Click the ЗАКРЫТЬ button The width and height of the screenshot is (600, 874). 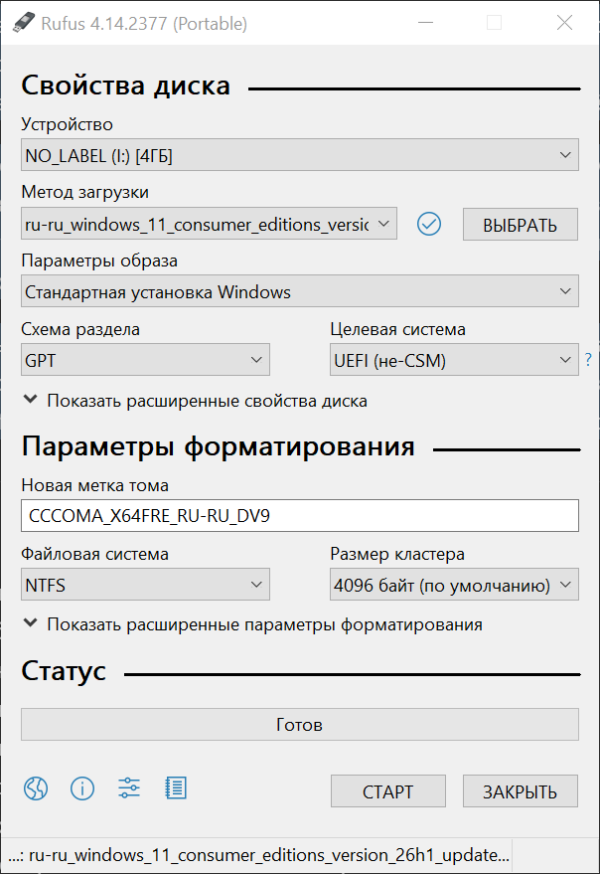coord(521,790)
